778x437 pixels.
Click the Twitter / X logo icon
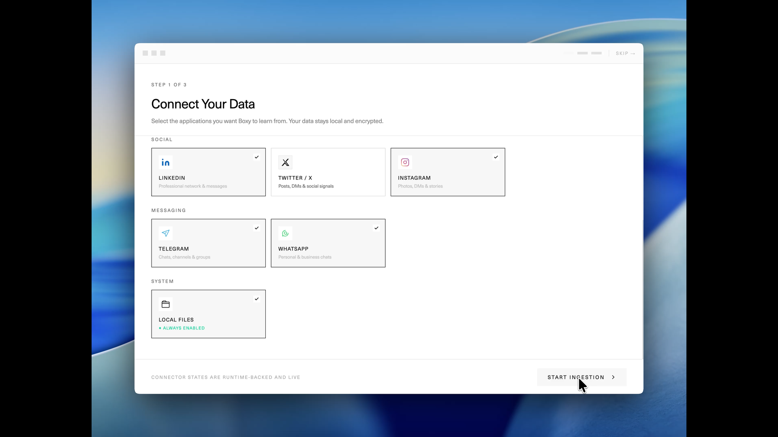pos(285,162)
